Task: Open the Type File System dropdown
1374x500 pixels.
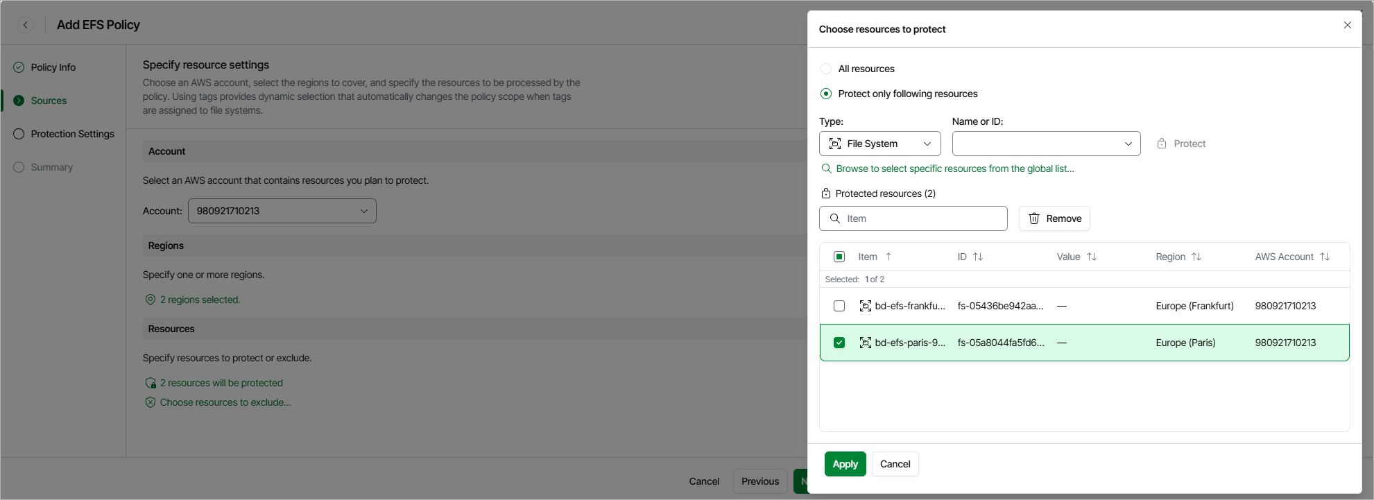Action: [879, 144]
